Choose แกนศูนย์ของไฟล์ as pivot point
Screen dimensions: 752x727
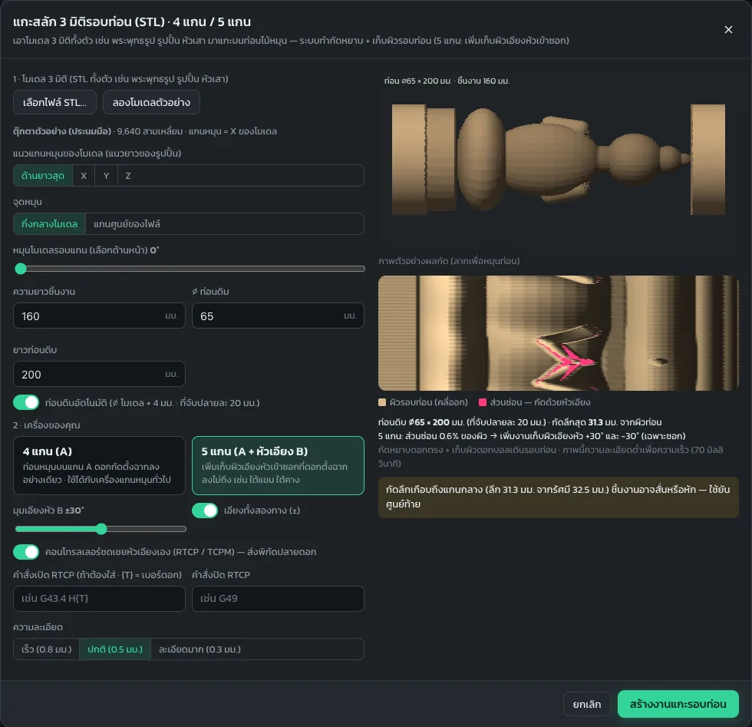pos(127,224)
